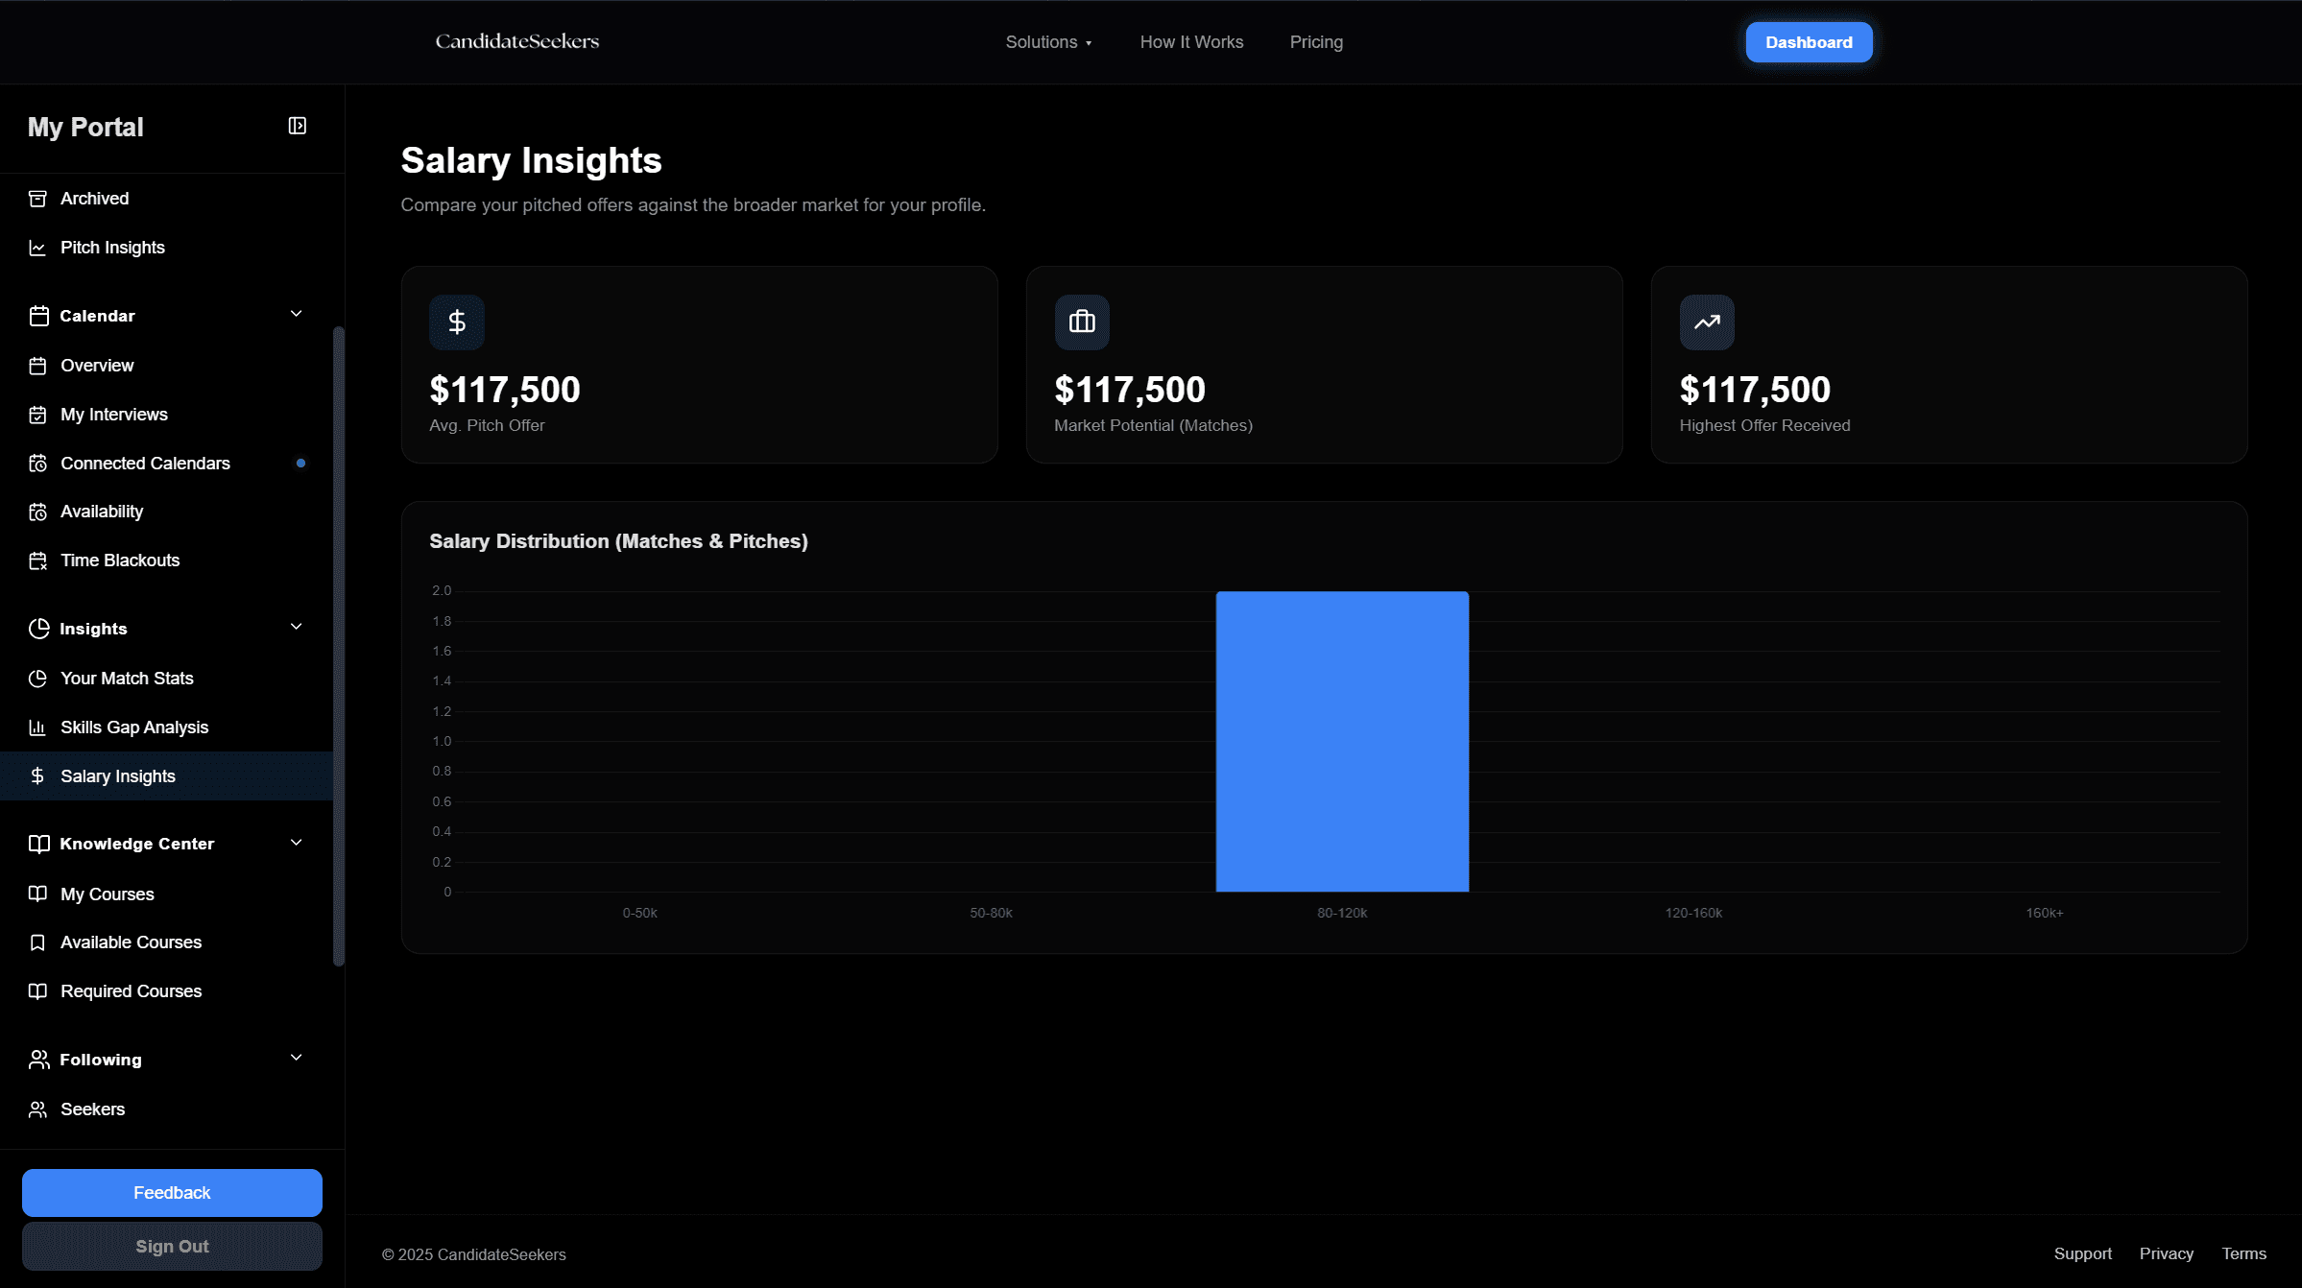The width and height of the screenshot is (2302, 1288).
Task: Select the Time Blackouts calendar icon
Action: point(38,560)
